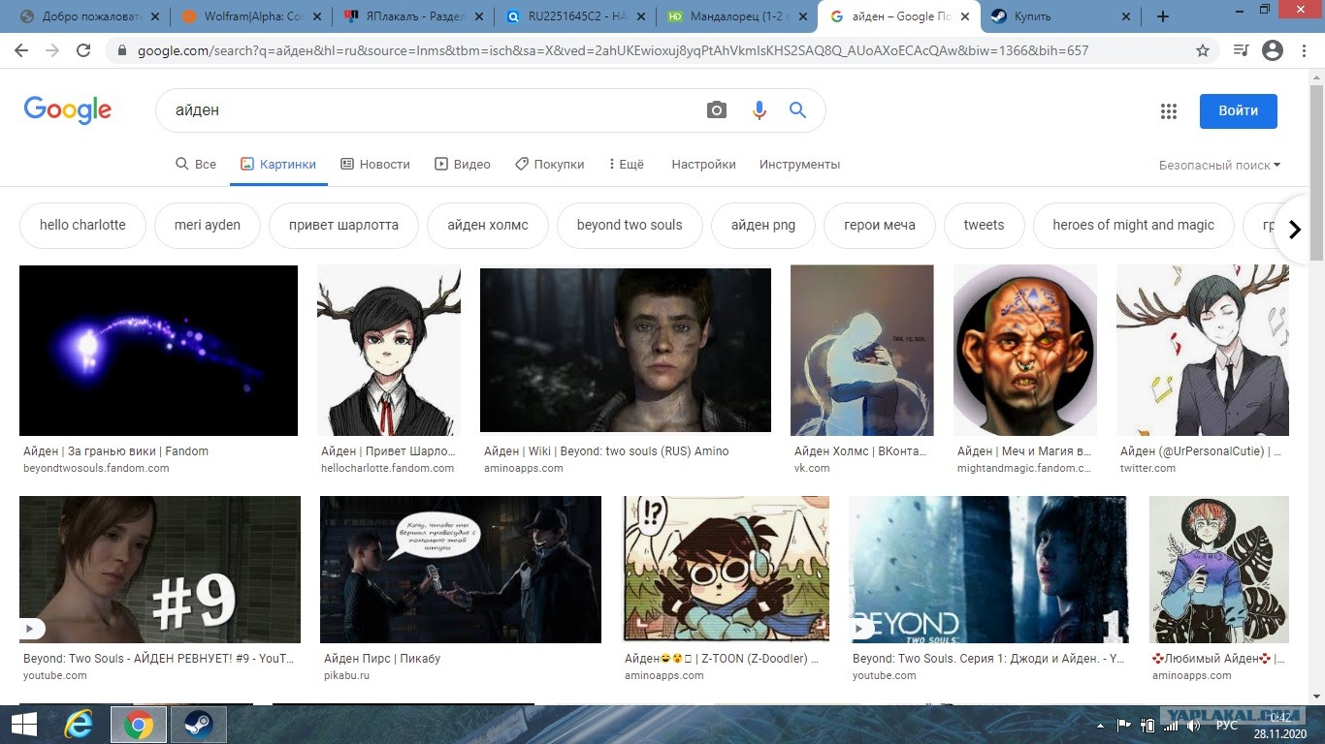Open the Айден Пирс Пикабу image
Viewport: 1325px width, 744px height.
coord(461,570)
